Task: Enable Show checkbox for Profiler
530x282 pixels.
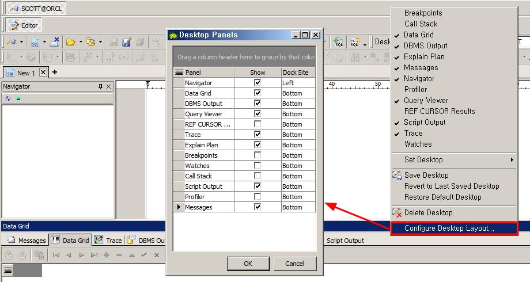Action: coord(258,197)
